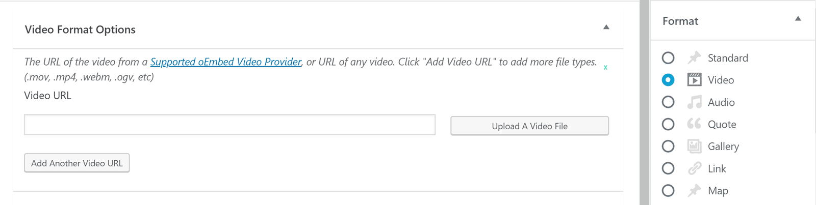Viewport: 816px width, 205px height.
Task: Click Add Another Video URL button
Action: 77,163
